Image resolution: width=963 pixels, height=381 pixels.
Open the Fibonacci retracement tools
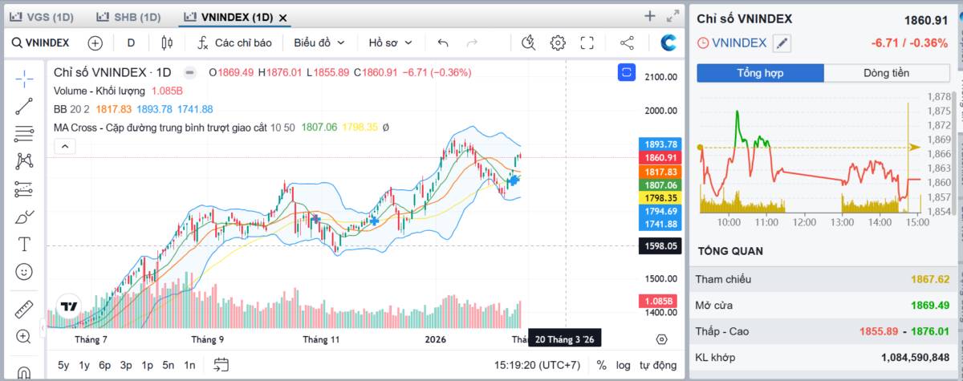coord(24,134)
